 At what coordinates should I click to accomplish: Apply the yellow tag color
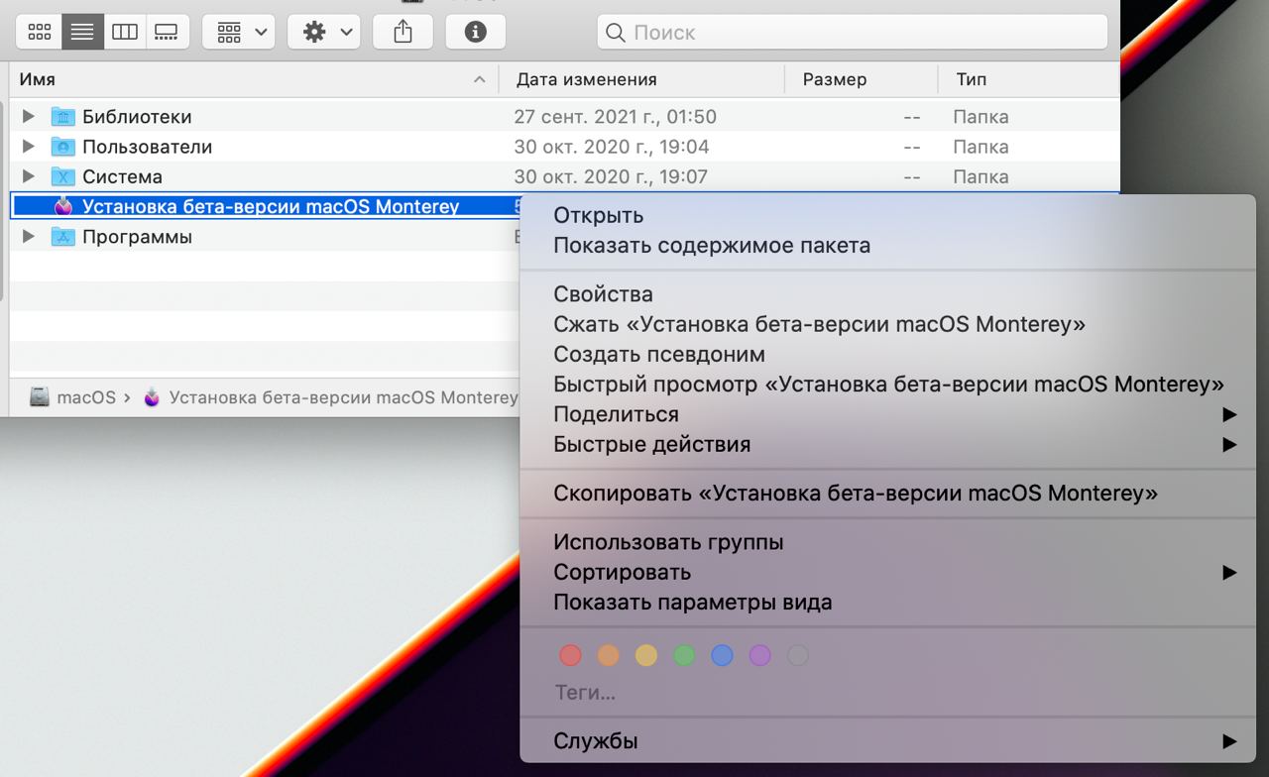[x=646, y=655]
